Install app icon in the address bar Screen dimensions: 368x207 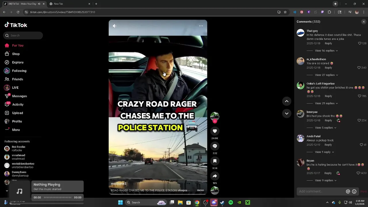coord(279,12)
